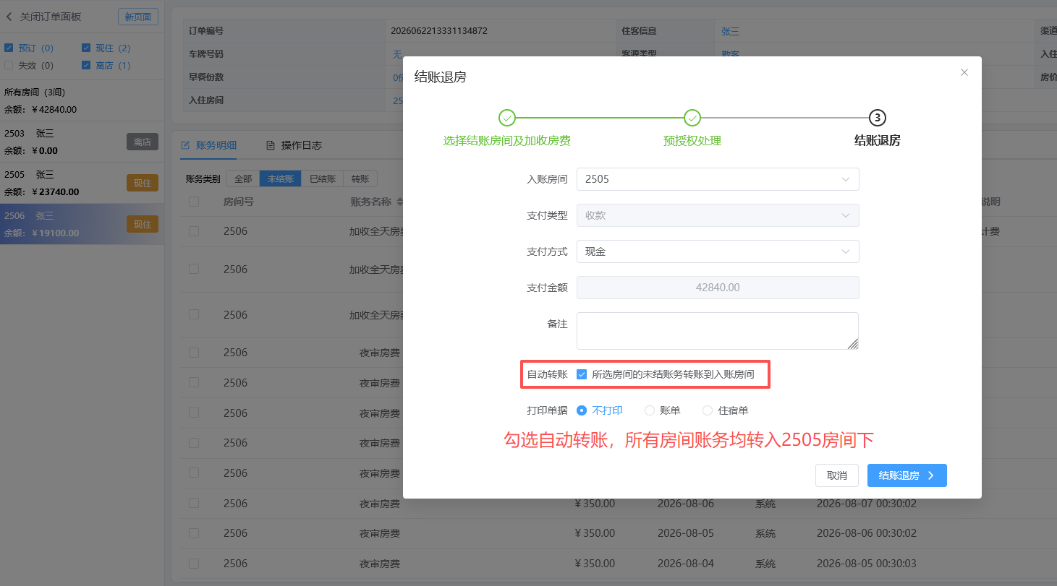Uncheck 所选房间的未结账务转账到入账房间 checkbox
This screenshot has height=586, width=1057.
(581, 374)
